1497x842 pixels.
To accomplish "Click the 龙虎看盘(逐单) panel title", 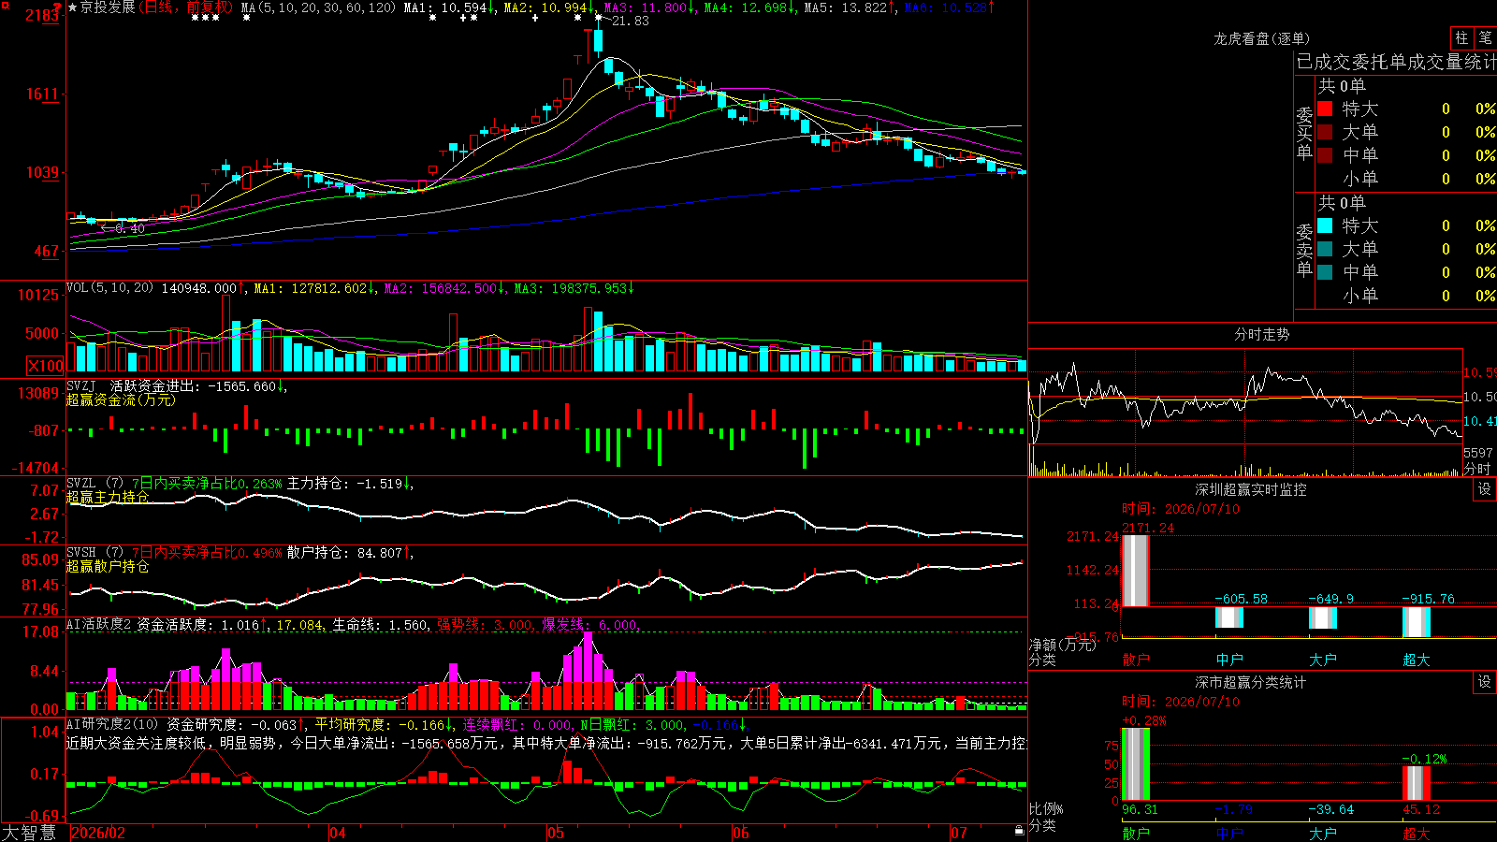I will 1261,38.
